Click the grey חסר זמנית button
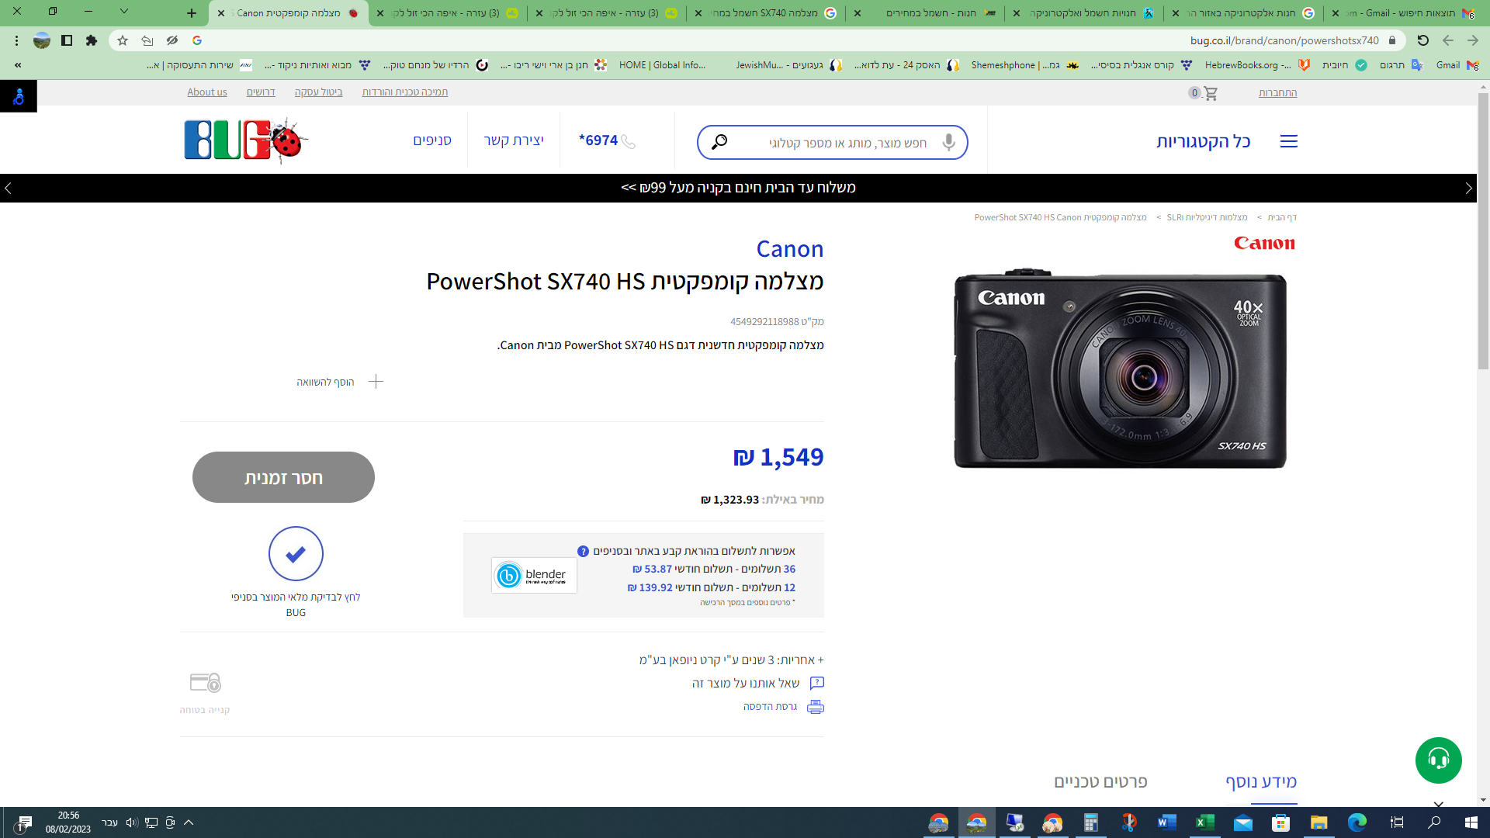Viewport: 1490px width, 838px height. pyautogui.click(x=283, y=477)
